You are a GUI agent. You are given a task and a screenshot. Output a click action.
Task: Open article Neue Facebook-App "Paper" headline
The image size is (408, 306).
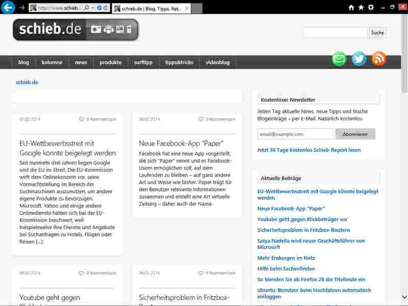[x=182, y=143]
